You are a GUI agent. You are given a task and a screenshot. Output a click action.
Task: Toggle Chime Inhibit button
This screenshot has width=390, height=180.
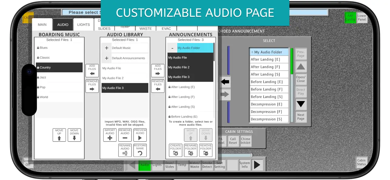coord(246,141)
